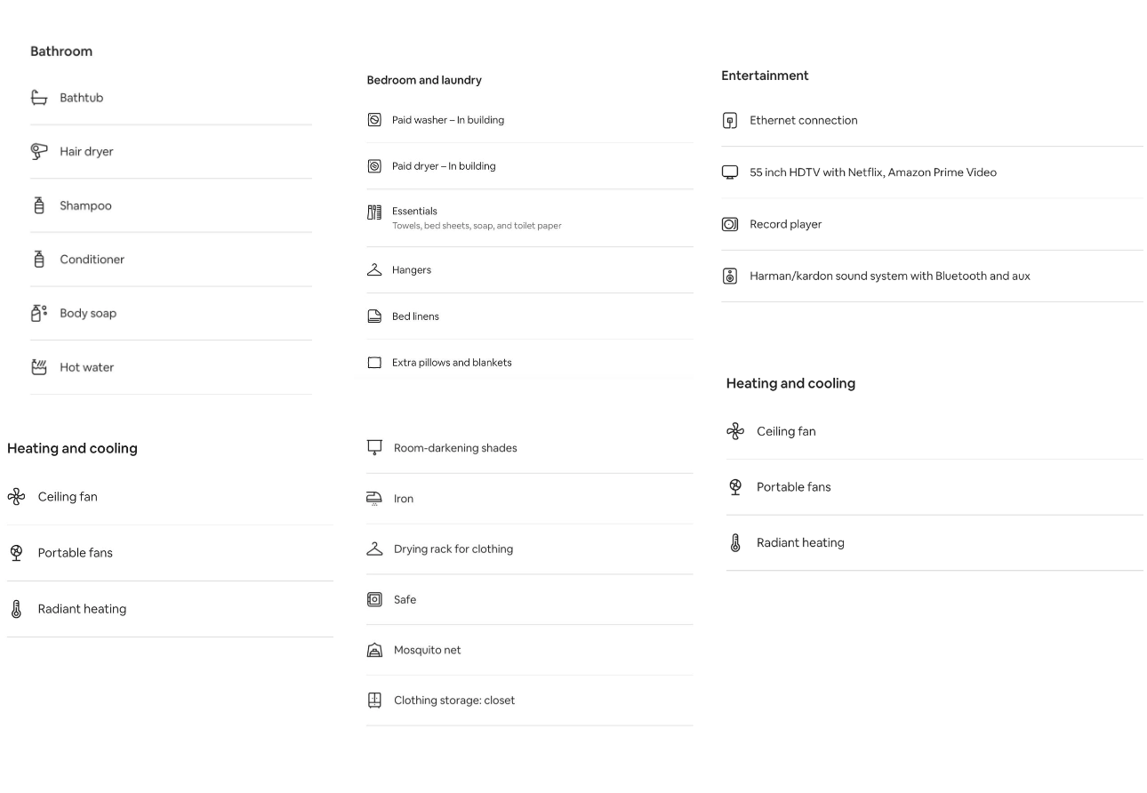The width and height of the screenshot is (1147, 793).
Task: Click the Paid washer icon
Action: pos(374,120)
